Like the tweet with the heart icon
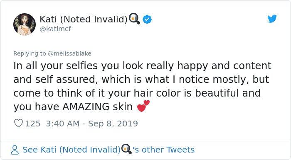Screen dimensions: 291x160 (x=18, y=123)
